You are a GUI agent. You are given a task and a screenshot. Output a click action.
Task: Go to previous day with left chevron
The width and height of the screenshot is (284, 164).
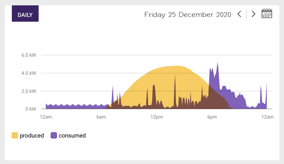click(239, 14)
